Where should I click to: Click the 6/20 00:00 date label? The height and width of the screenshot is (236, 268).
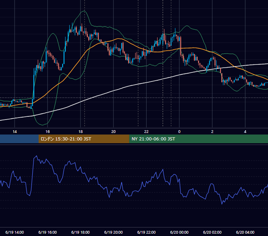(x=179, y=232)
